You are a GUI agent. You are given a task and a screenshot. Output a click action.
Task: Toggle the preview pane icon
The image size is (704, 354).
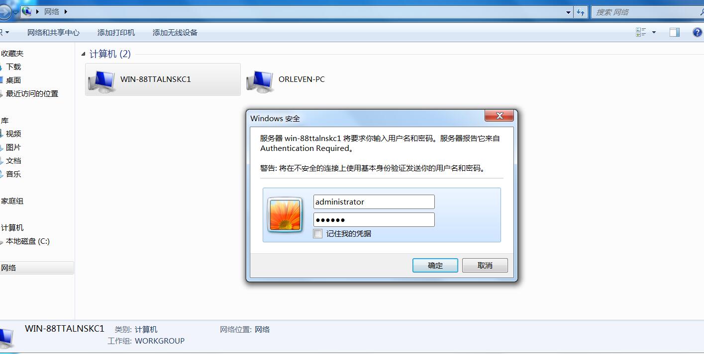coord(674,32)
